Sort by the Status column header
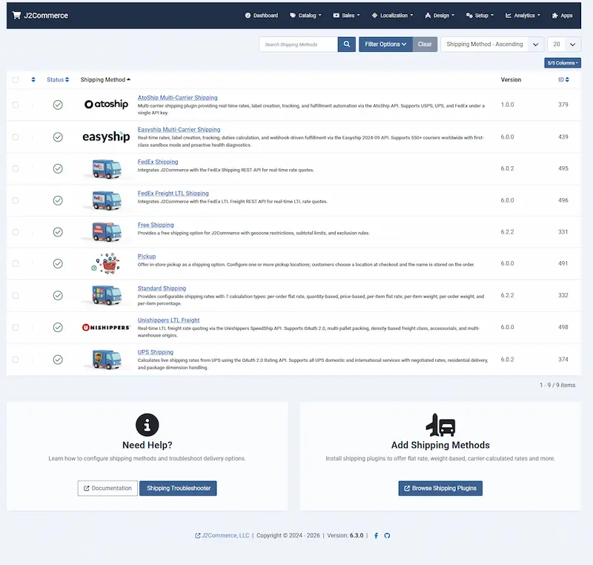The width and height of the screenshot is (593, 565). tap(58, 79)
